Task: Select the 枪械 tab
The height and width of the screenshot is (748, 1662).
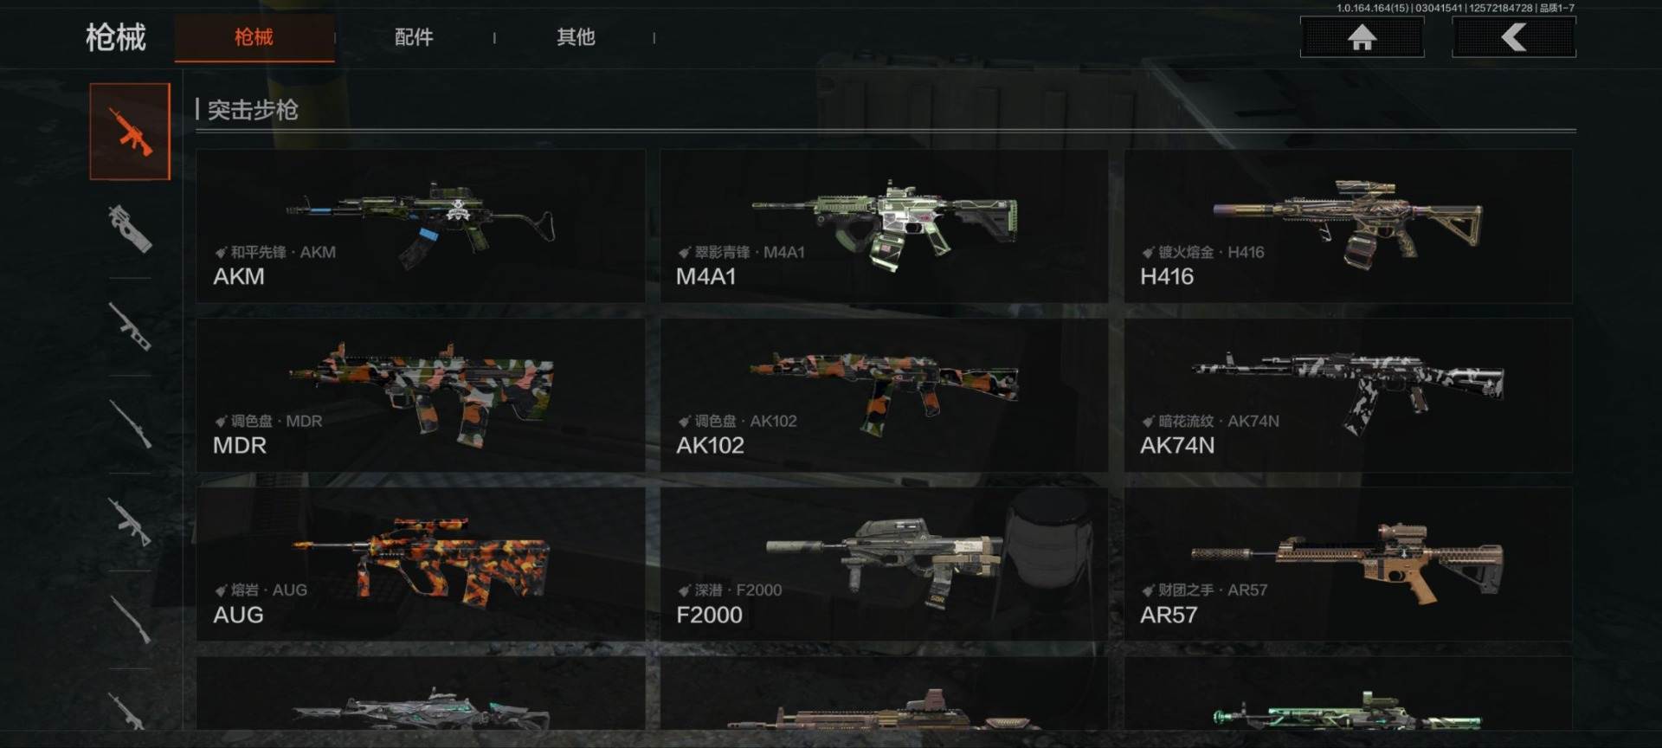Action: [x=254, y=37]
